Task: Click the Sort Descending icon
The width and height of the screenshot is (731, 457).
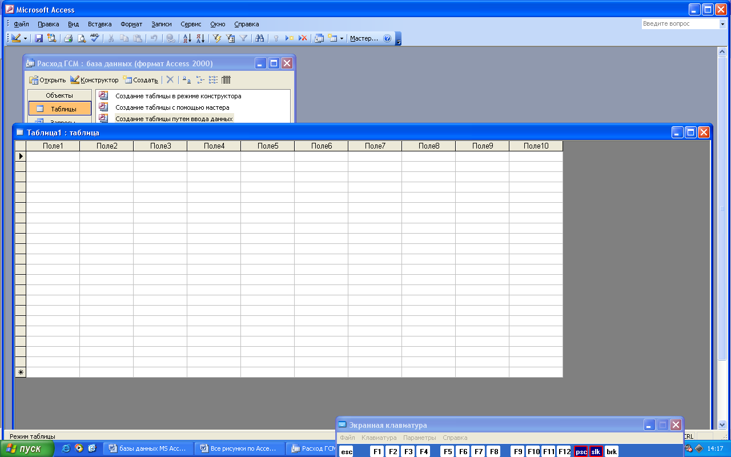Action: pyautogui.click(x=200, y=38)
